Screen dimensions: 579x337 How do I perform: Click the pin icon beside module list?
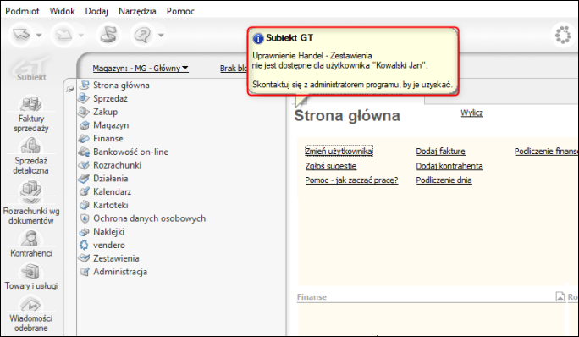[x=69, y=89]
